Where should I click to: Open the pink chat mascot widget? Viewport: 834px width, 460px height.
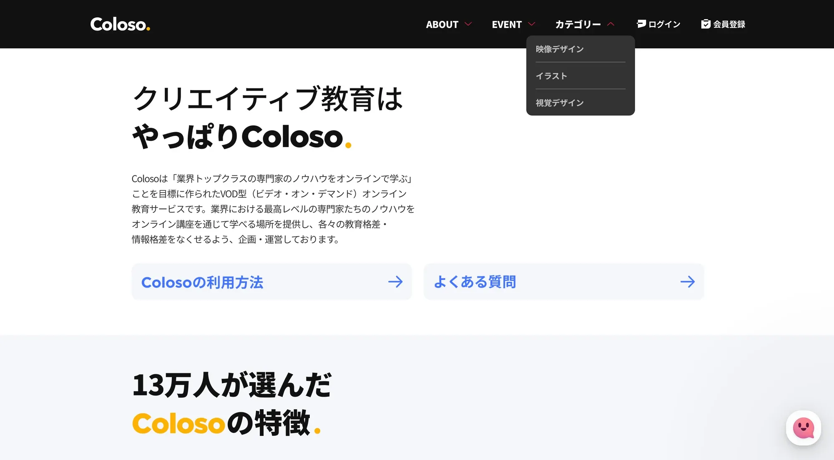[x=804, y=428]
